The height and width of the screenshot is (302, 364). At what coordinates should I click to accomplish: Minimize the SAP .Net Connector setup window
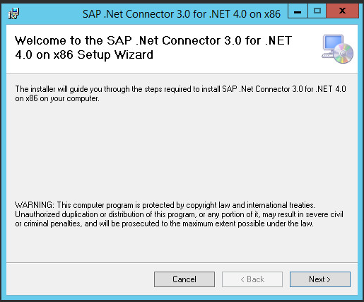point(298,11)
